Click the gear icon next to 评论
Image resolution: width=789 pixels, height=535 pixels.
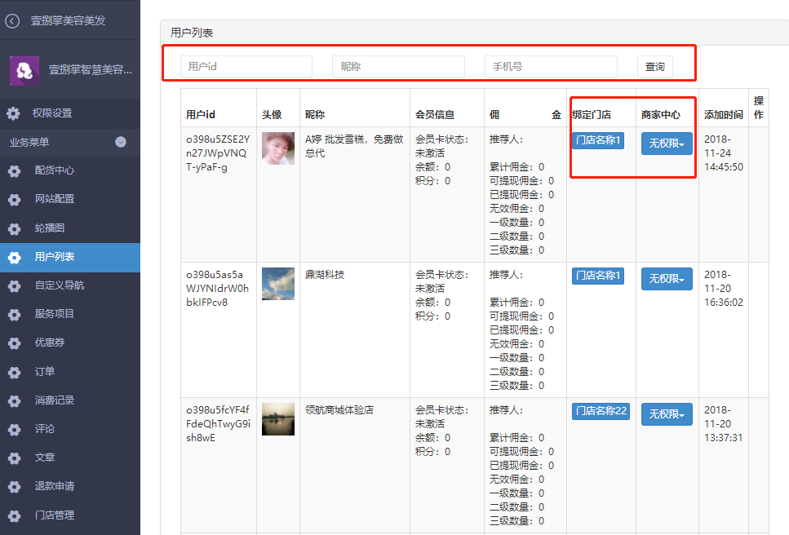coord(14,430)
